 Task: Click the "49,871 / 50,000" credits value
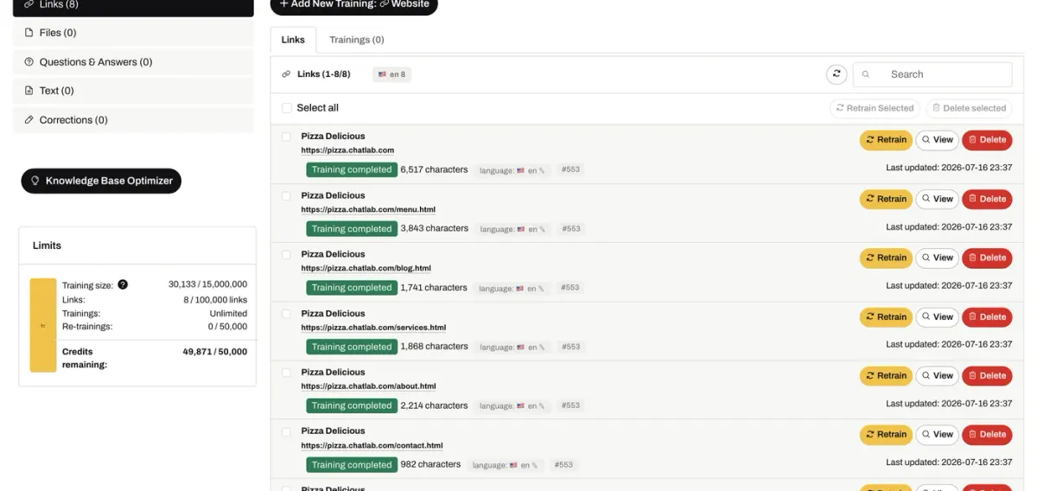[x=215, y=352]
